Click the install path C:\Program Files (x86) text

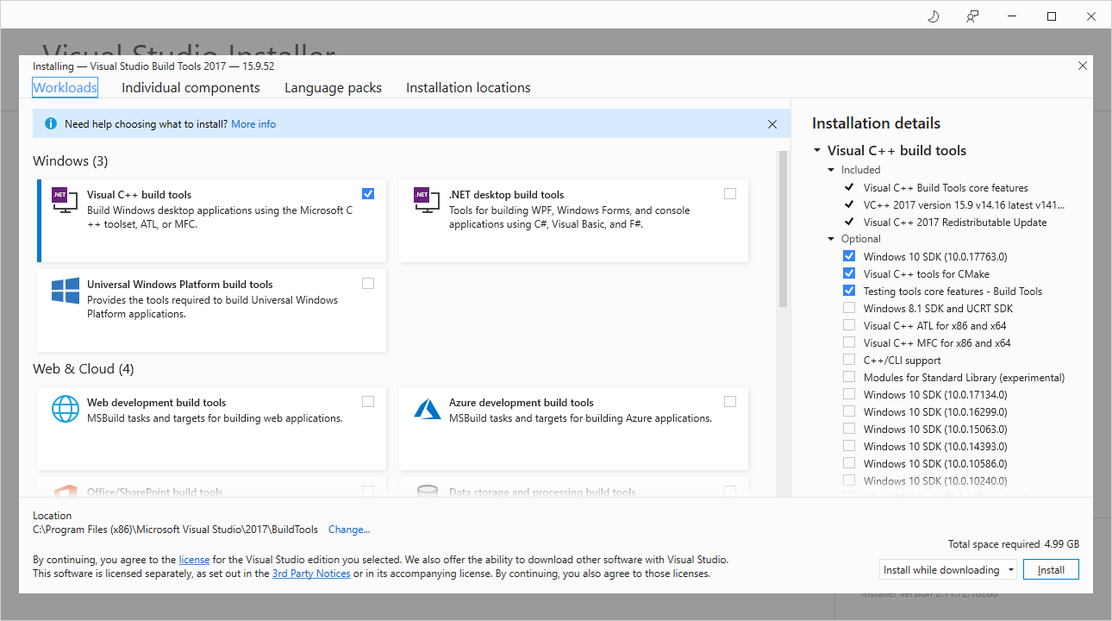[x=175, y=530]
